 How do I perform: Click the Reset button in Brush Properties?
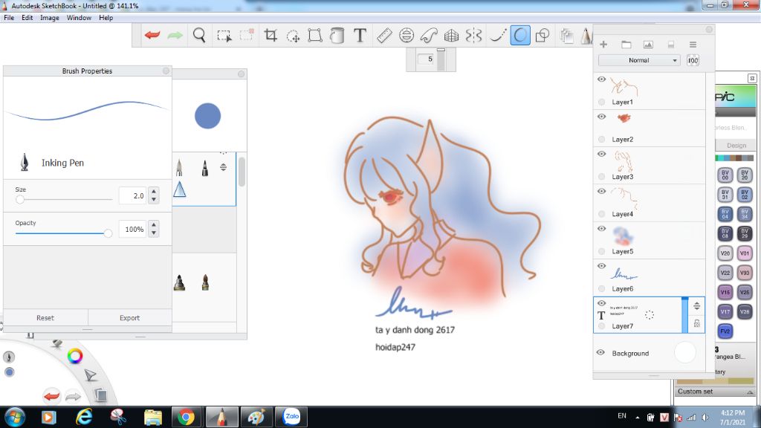[x=45, y=318]
